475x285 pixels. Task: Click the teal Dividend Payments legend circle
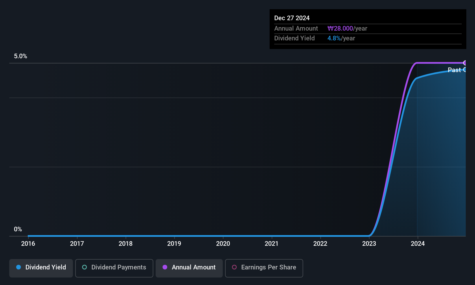tap(84, 267)
